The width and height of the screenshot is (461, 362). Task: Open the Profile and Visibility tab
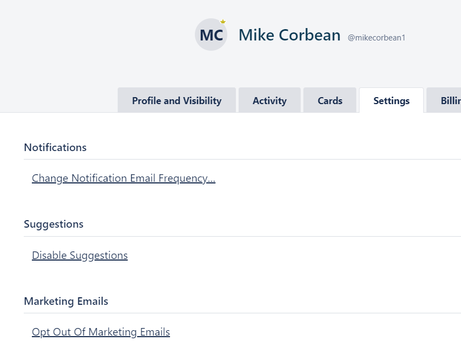coord(177,100)
